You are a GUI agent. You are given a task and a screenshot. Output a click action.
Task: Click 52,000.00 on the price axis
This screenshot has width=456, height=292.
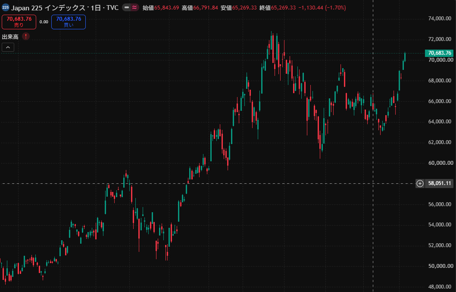440,245
